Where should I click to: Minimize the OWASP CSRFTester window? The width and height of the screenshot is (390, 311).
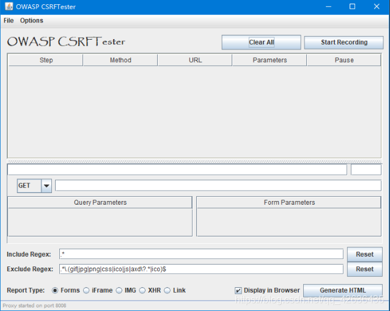(x=328, y=7)
